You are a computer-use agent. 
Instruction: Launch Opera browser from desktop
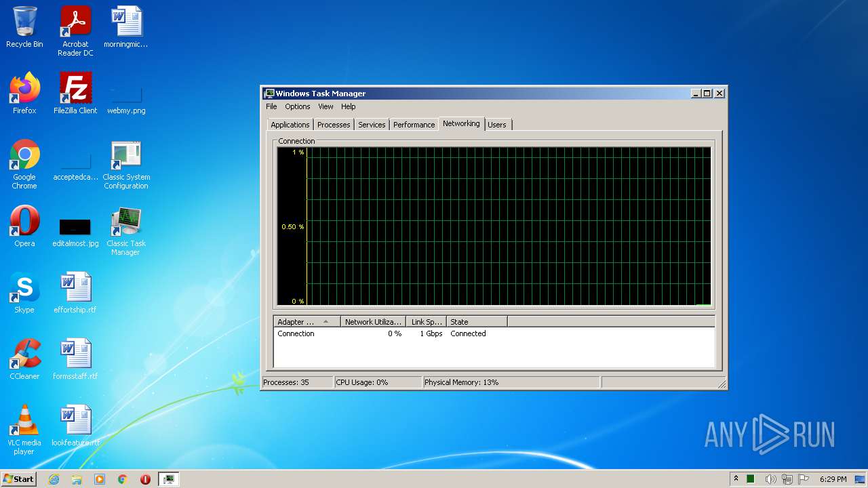point(24,226)
